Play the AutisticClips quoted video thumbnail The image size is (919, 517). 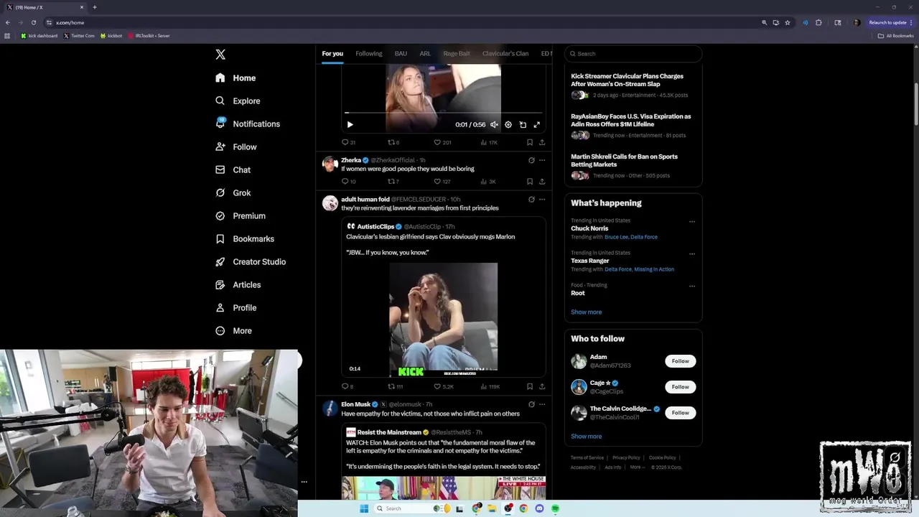tap(443, 320)
